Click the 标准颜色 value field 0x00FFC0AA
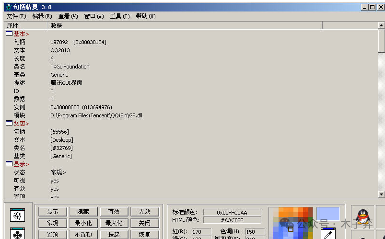 pos(232,213)
